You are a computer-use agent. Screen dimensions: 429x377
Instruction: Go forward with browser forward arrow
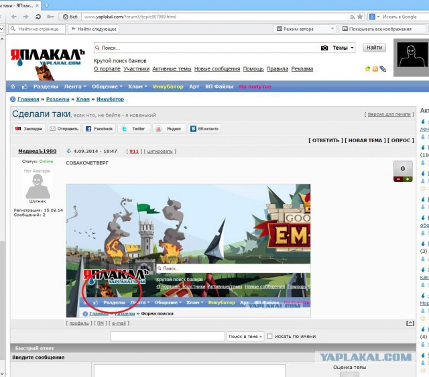click(x=25, y=17)
